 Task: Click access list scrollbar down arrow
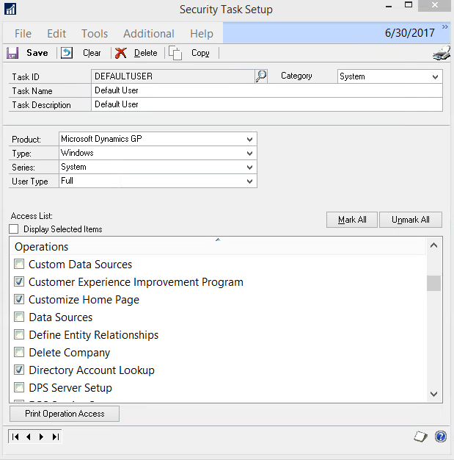(x=433, y=394)
